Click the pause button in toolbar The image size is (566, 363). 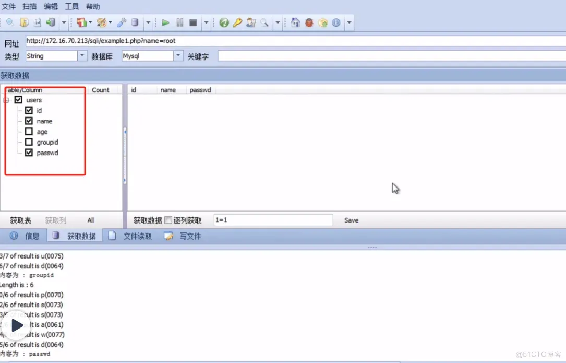tap(179, 22)
